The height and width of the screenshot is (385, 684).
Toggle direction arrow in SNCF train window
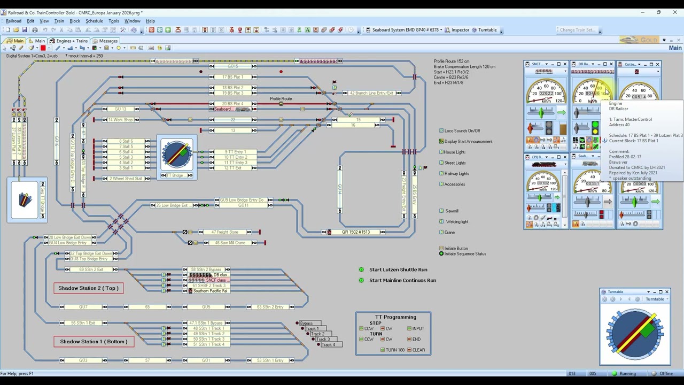click(561, 112)
